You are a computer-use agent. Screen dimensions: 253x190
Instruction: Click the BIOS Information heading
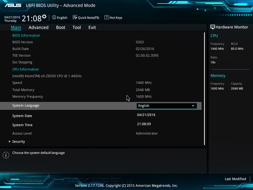point(26,36)
